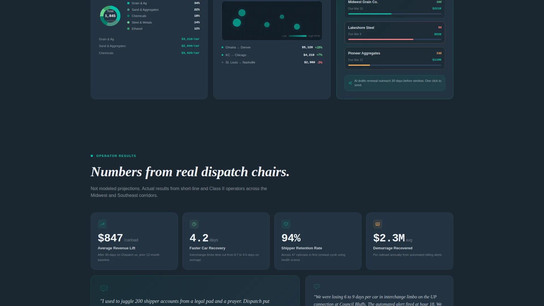Click the quote bubble icon above Council Bluffs testimonial
The height and width of the screenshot is (306, 544).
pyautogui.click(x=317, y=287)
